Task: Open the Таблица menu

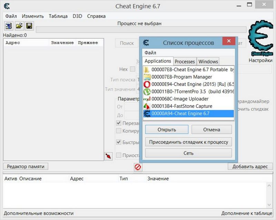Action: 58,16
